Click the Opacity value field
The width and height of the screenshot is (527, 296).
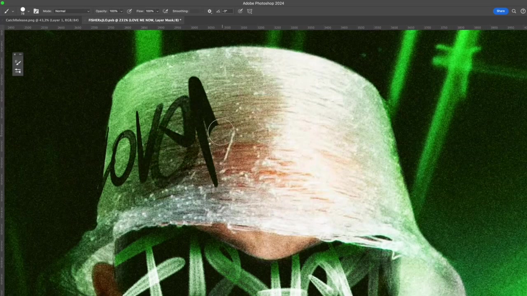[114, 11]
